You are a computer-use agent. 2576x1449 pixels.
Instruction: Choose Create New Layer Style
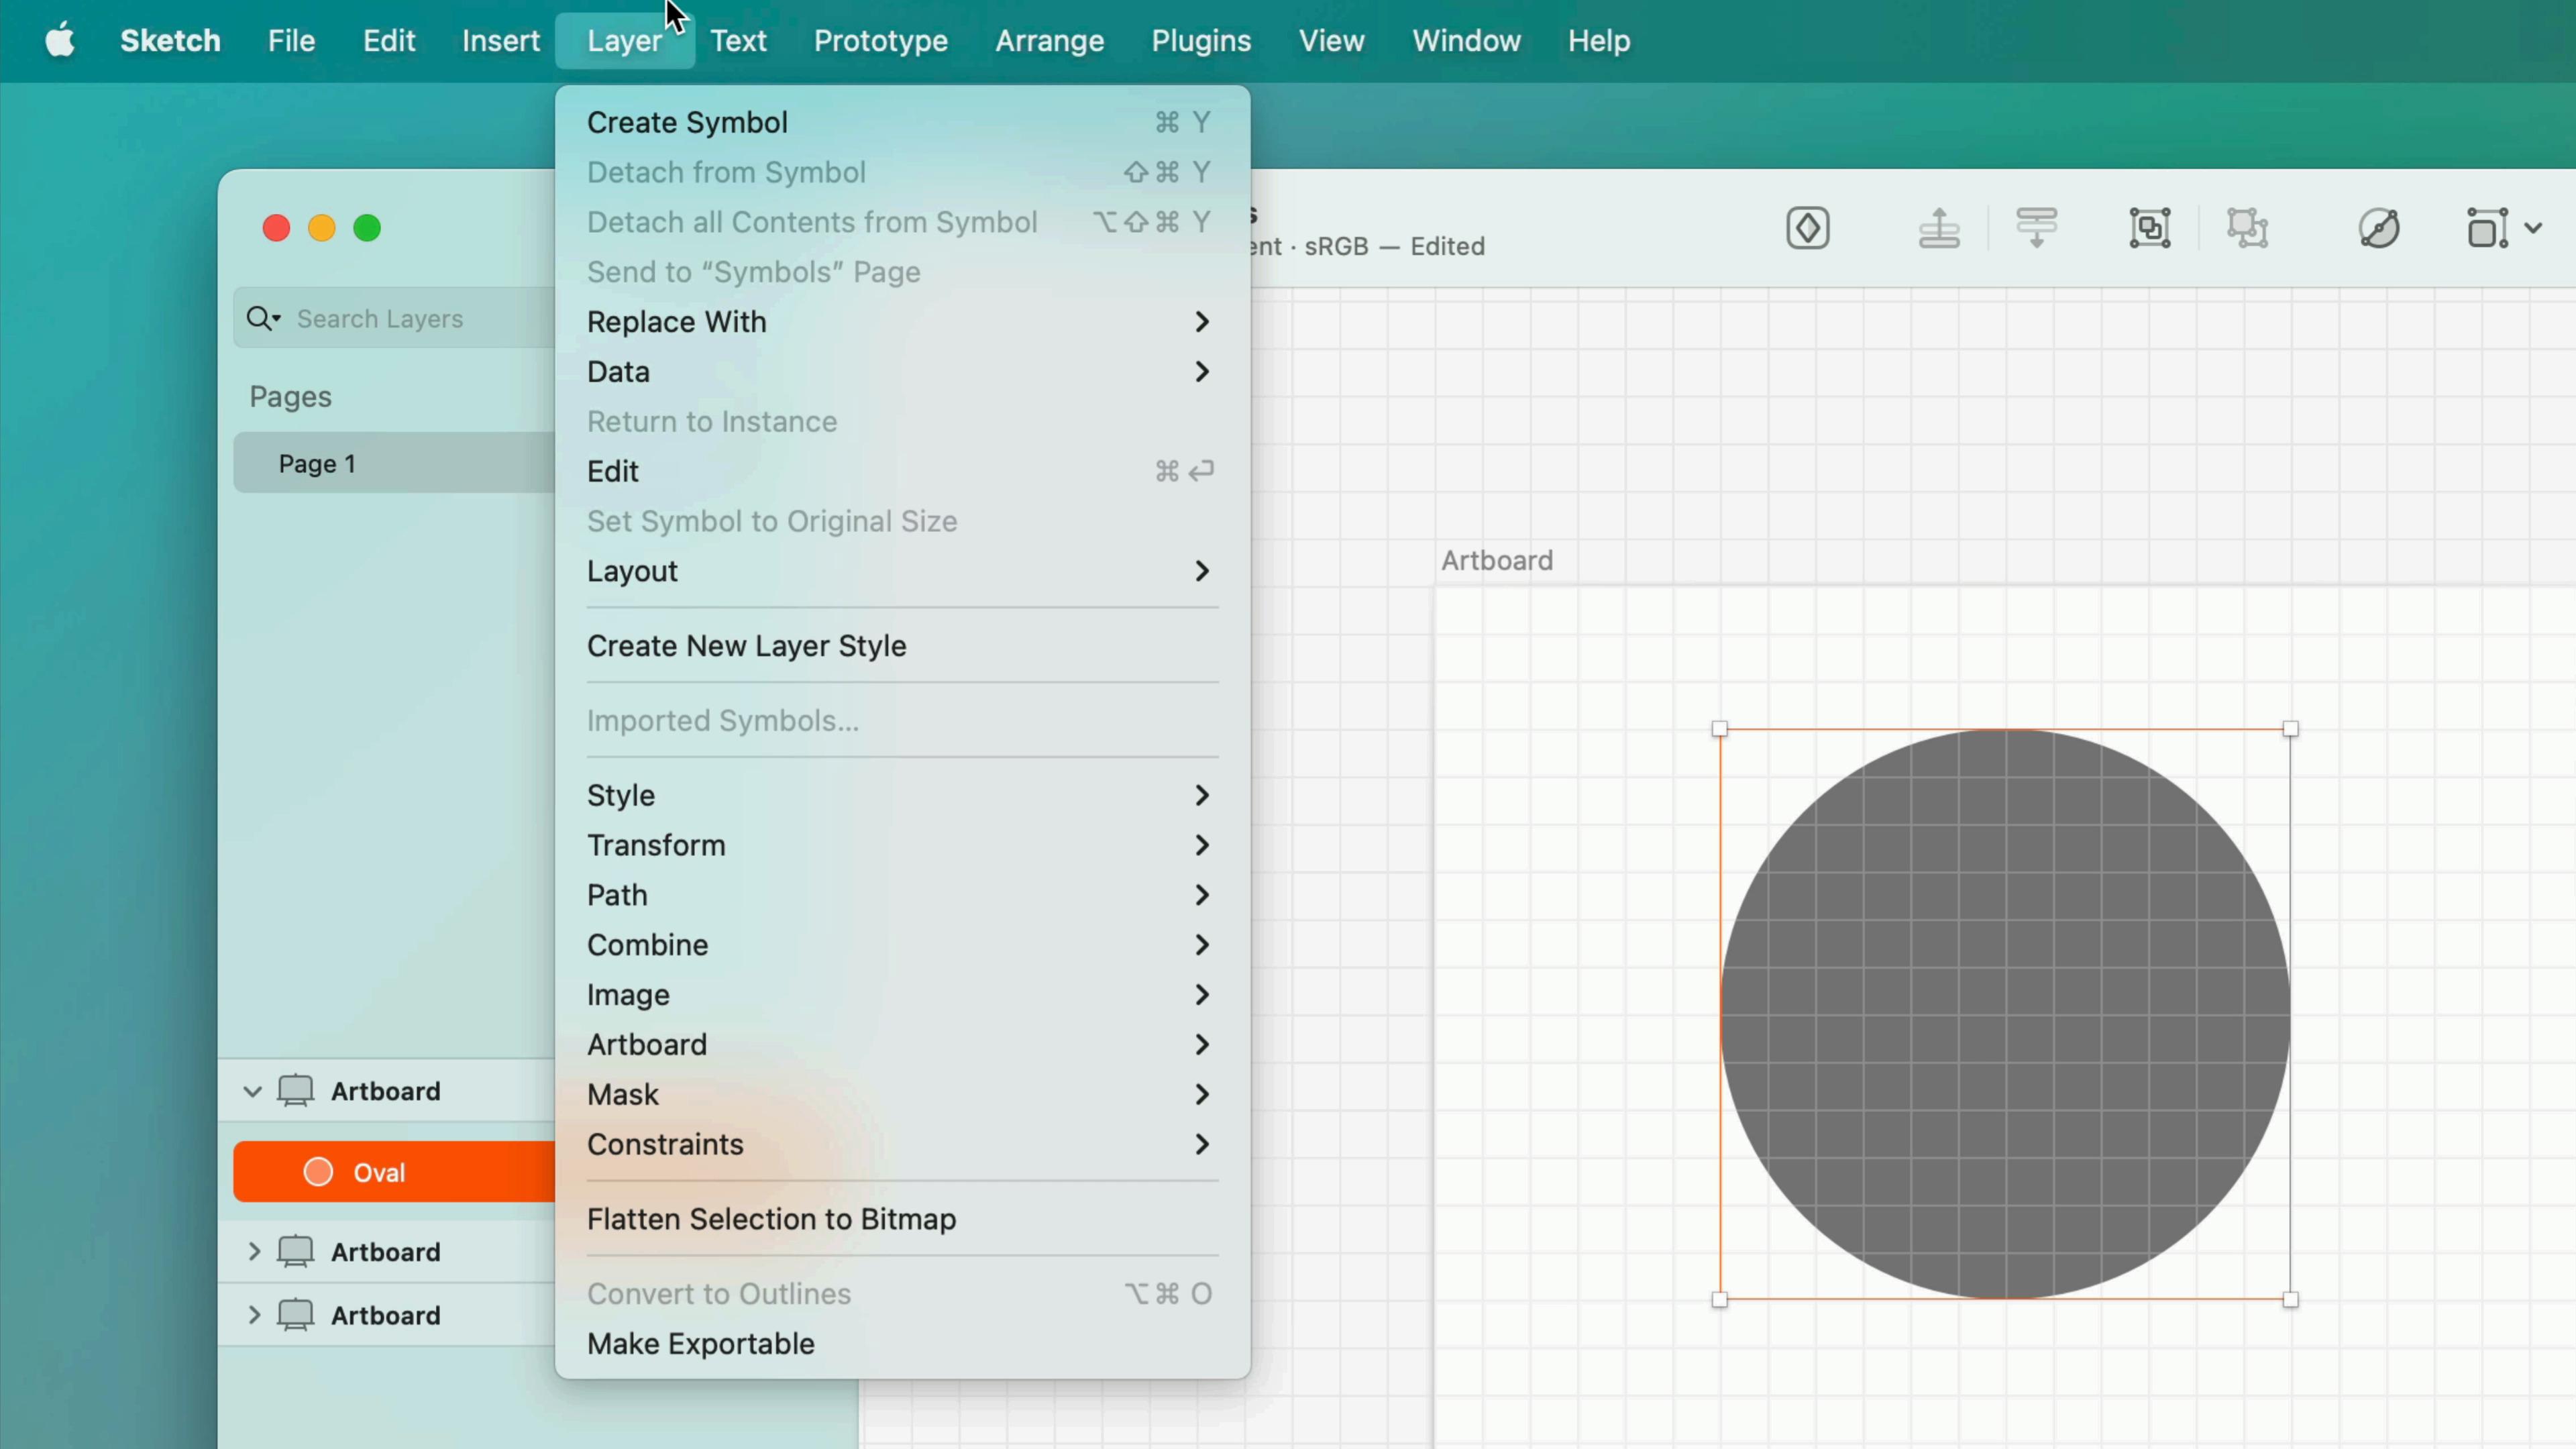pos(746,646)
